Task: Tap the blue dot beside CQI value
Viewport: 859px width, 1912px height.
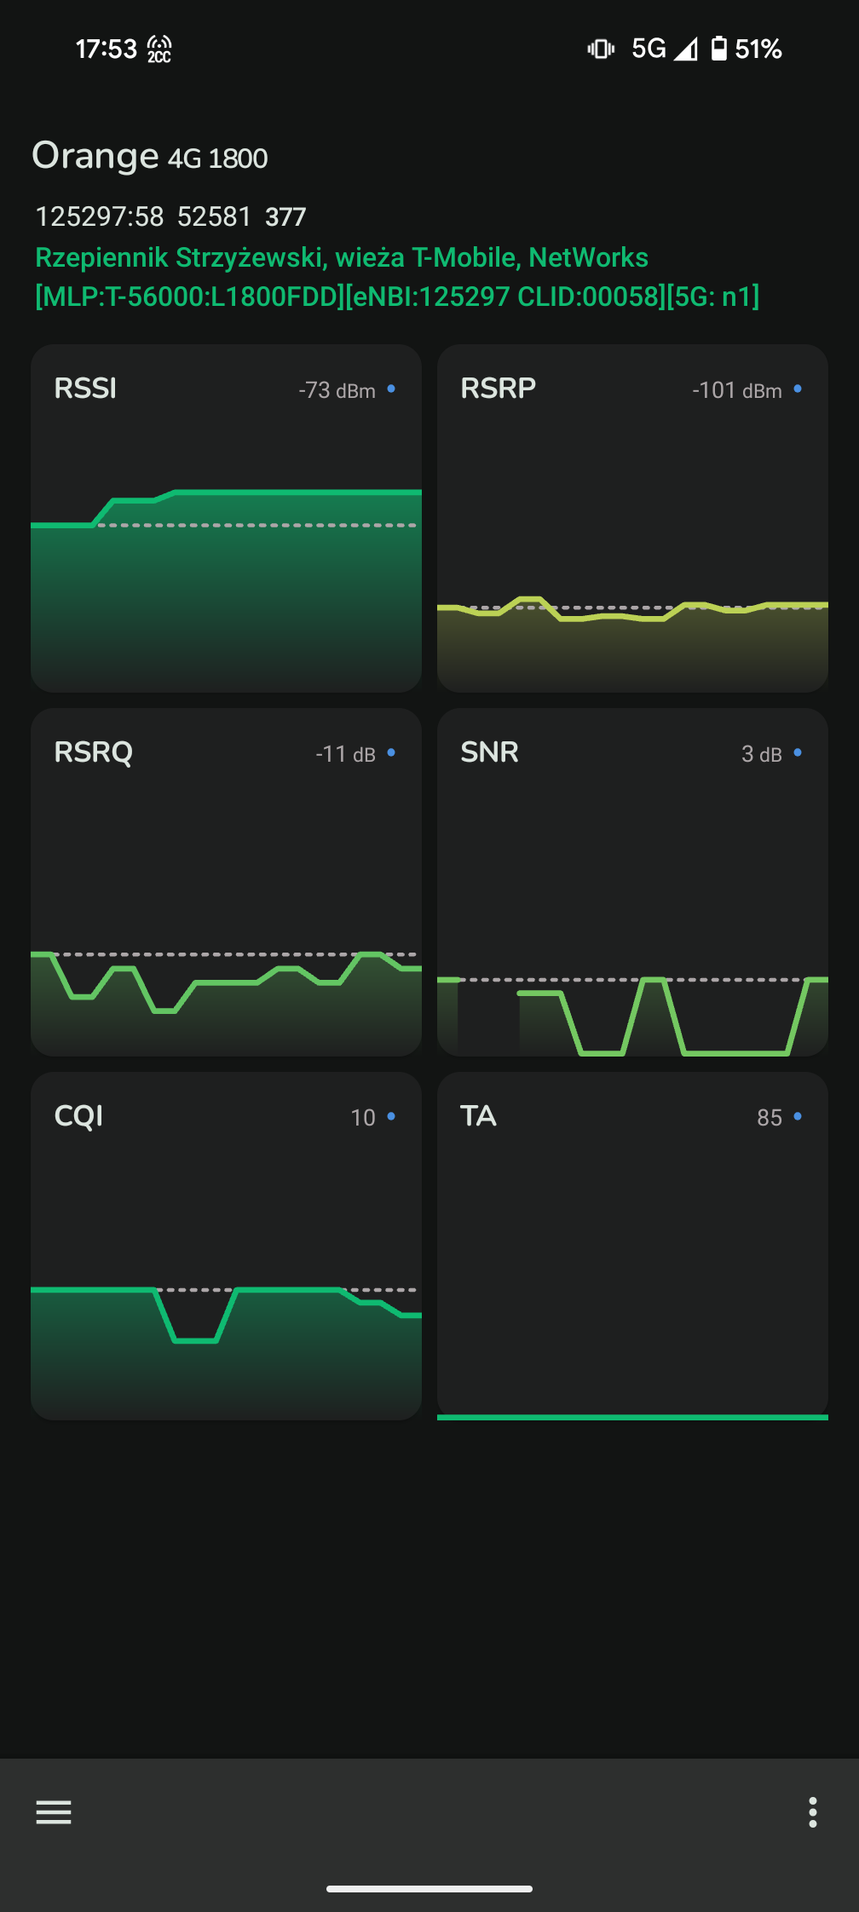Action: click(x=391, y=1116)
